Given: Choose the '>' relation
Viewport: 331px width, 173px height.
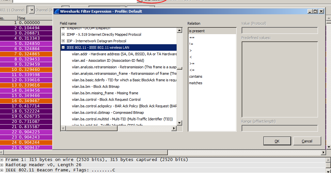Looking at the screenshot, I should pos(212,50).
